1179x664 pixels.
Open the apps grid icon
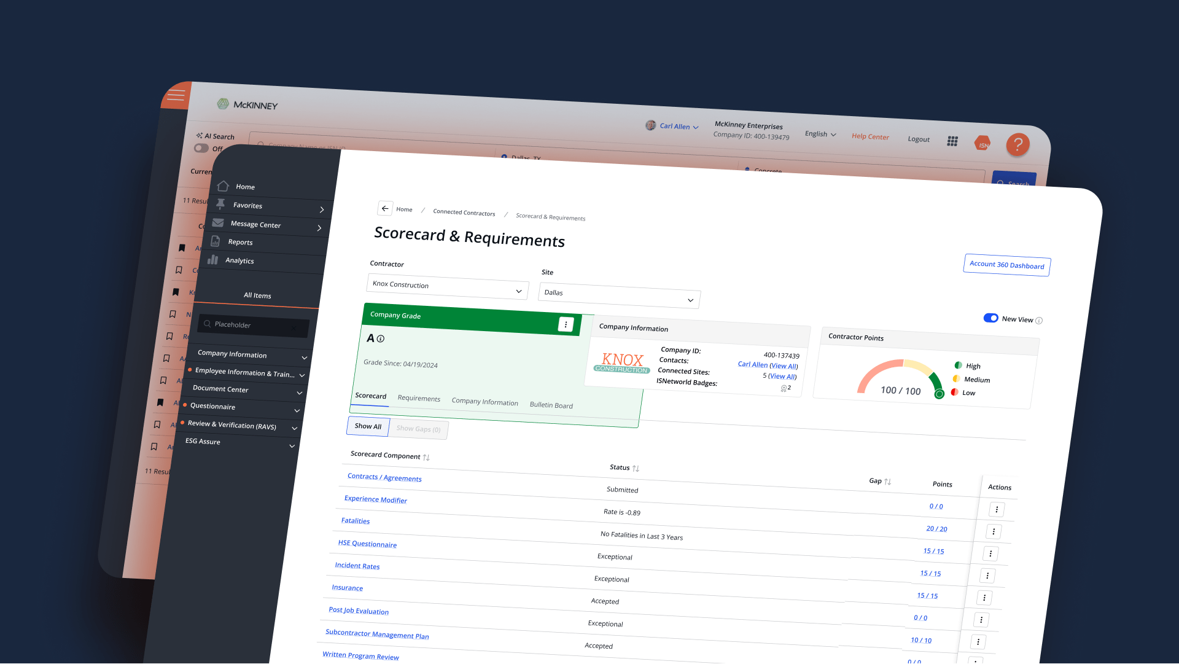952,141
